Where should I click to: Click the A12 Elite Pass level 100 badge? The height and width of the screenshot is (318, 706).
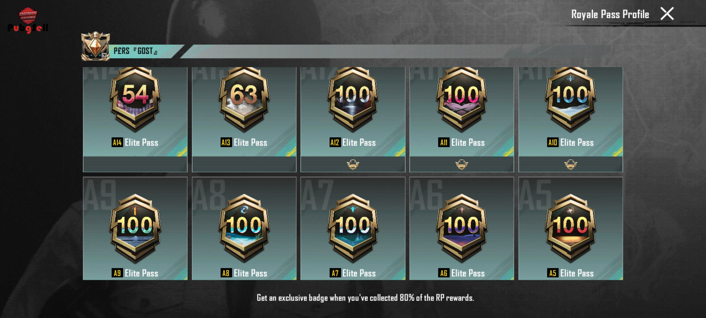[x=353, y=99]
